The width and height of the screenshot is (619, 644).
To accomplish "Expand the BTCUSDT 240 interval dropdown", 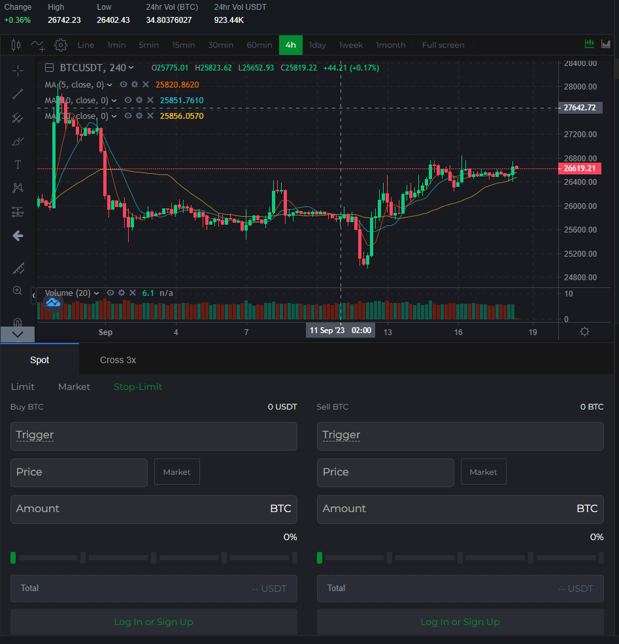I will (131, 68).
